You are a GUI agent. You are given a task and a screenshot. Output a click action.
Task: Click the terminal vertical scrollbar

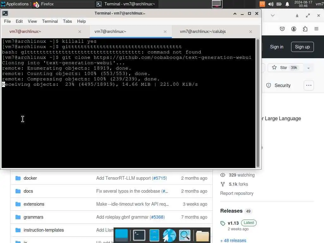(x=258, y=103)
